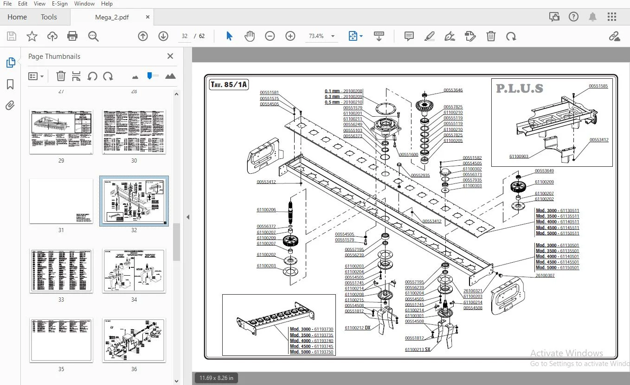
Task: Open the E-Sign menu
Action: pyautogui.click(x=59, y=4)
